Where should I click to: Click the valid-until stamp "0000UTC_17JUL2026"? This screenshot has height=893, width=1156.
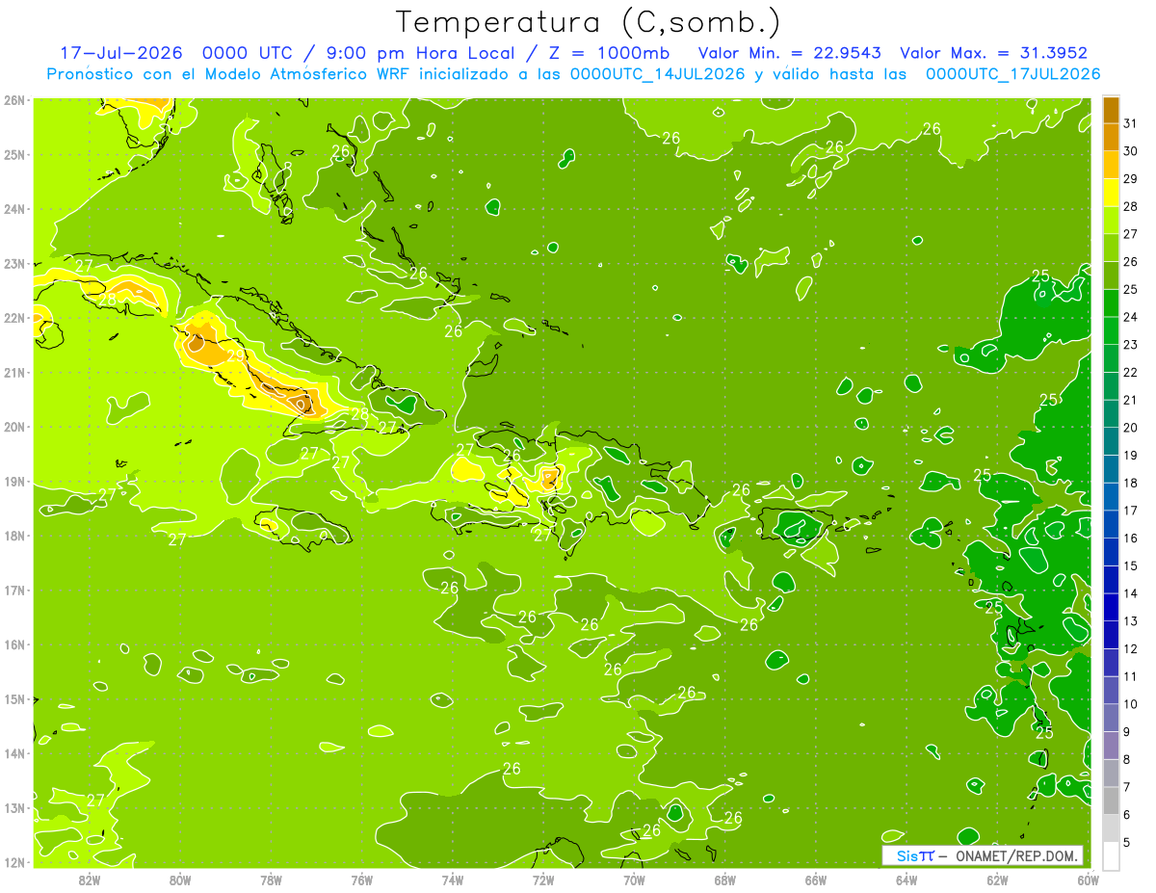coord(1012,74)
